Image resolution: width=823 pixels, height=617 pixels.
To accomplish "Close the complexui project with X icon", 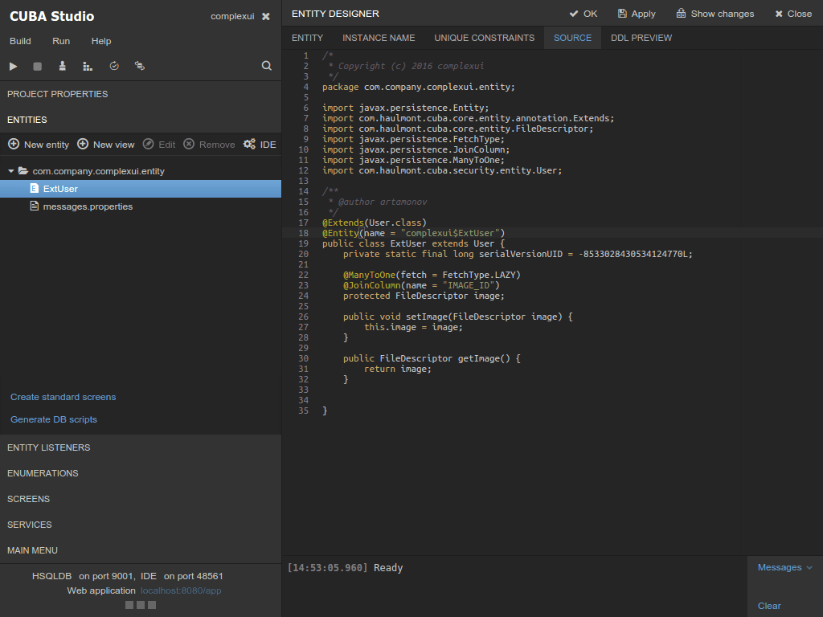I will (x=266, y=16).
